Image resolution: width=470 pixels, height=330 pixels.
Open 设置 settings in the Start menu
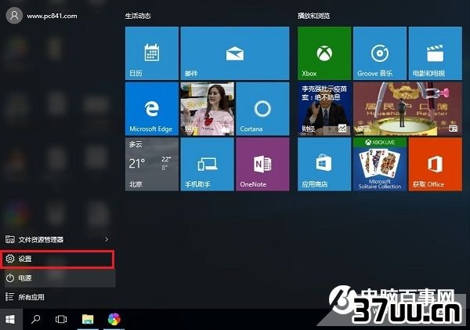coord(57,259)
